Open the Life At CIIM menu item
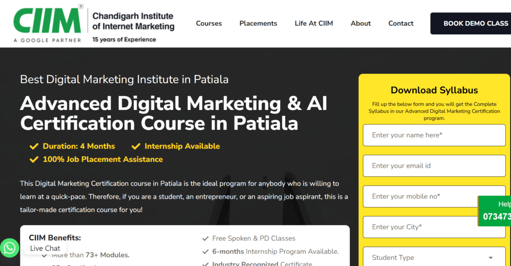 tap(314, 23)
